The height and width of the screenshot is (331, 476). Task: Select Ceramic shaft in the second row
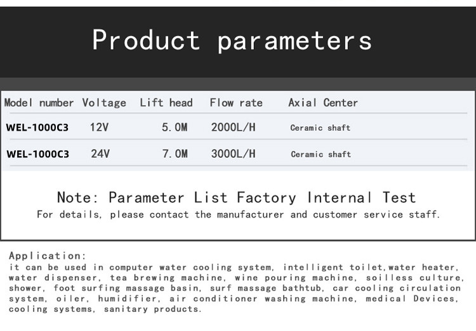click(x=321, y=154)
